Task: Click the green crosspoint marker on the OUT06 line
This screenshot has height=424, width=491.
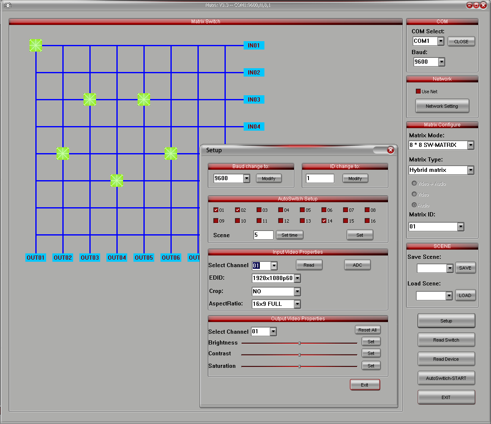Action: [170, 154]
